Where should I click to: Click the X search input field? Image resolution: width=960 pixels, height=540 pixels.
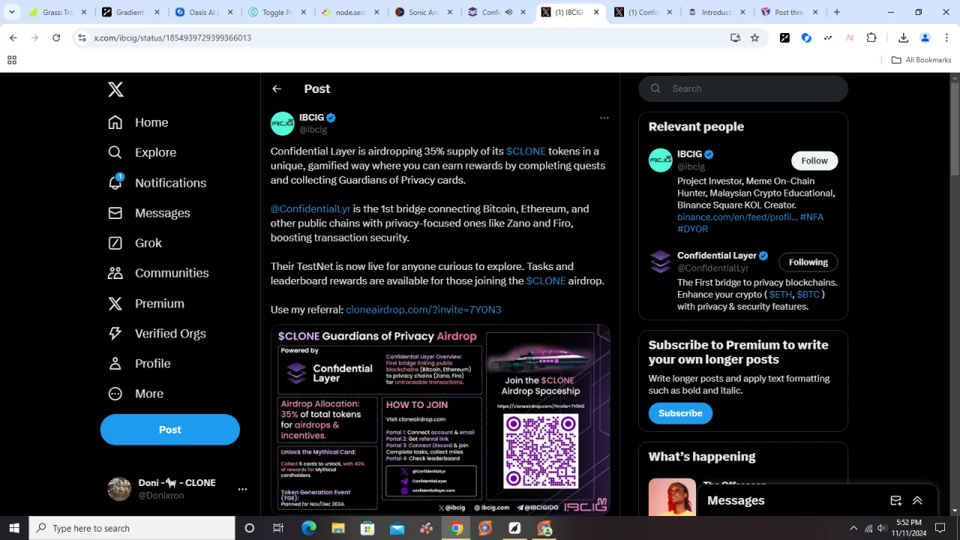pyautogui.click(x=743, y=88)
